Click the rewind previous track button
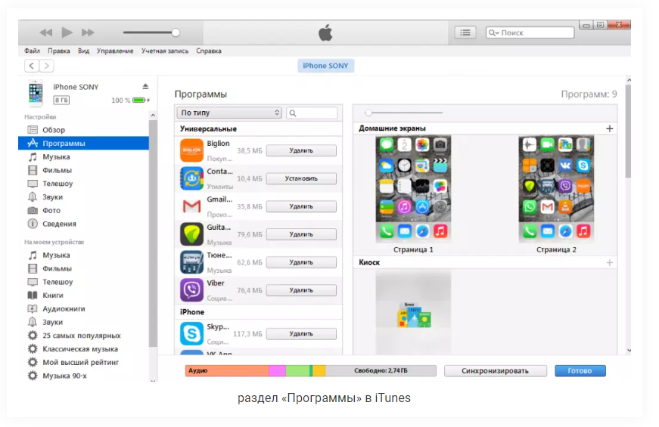The height and width of the screenshot is (427, 659). (x=46, y=32)
